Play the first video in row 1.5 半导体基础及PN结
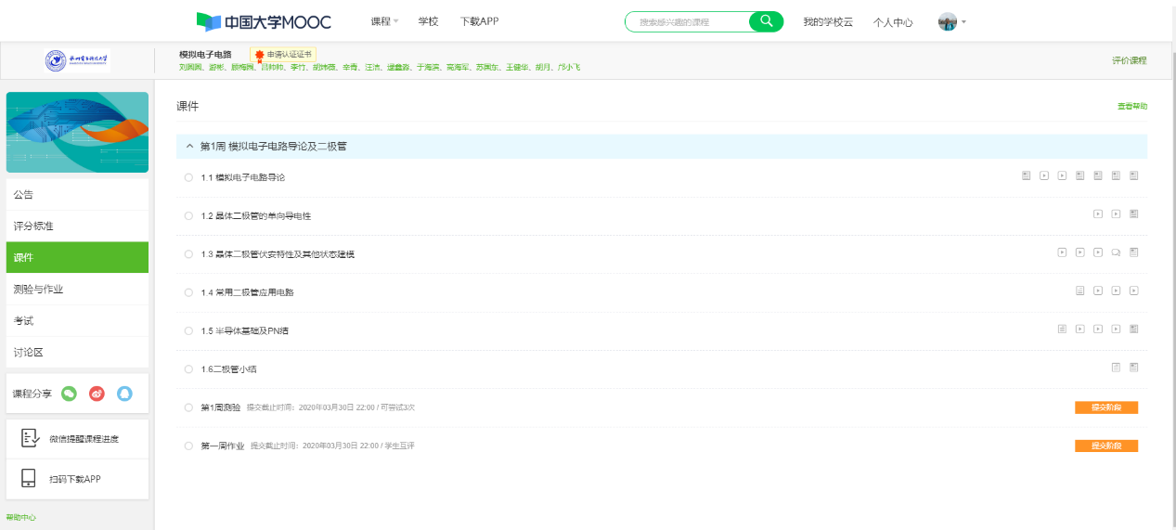 1080,330
